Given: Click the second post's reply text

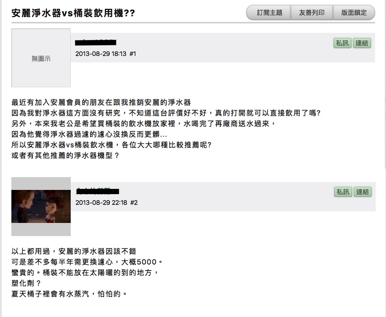Looking at the screenshot, I should (x=87, y=273).
